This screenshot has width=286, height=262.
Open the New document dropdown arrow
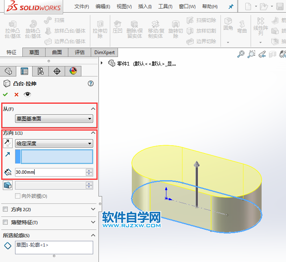pyautogui.click(x=256, y=7)
